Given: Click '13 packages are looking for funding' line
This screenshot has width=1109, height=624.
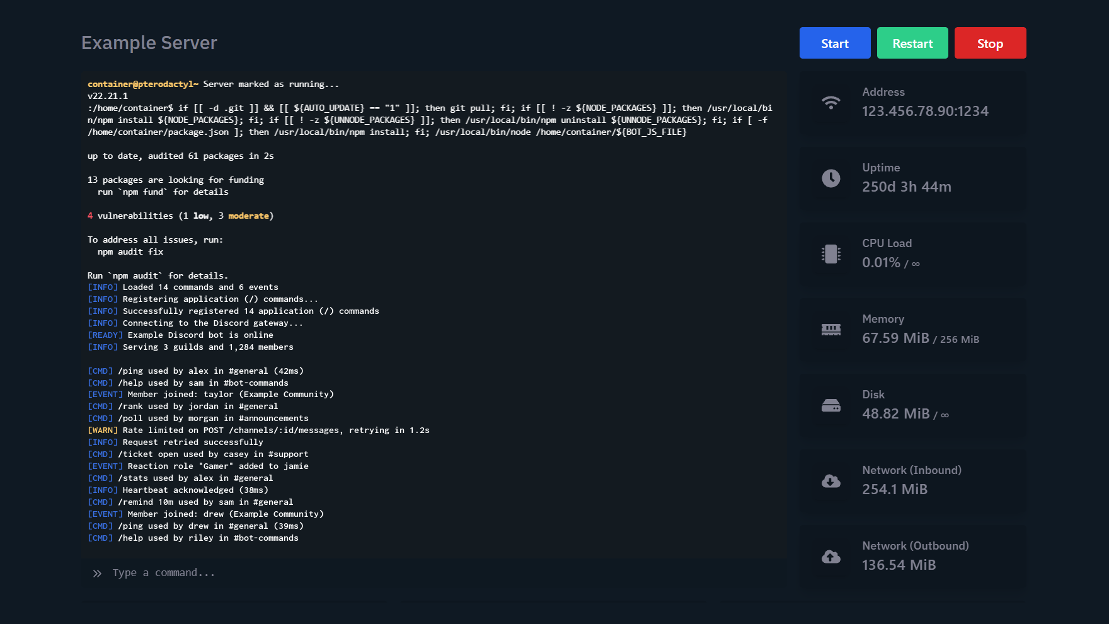Looking at the screenshot, I should click(176, 180).
